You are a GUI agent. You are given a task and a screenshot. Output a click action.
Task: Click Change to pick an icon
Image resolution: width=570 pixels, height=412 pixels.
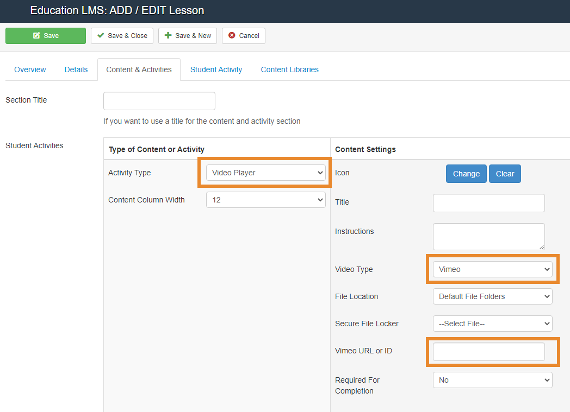(466, 174)
